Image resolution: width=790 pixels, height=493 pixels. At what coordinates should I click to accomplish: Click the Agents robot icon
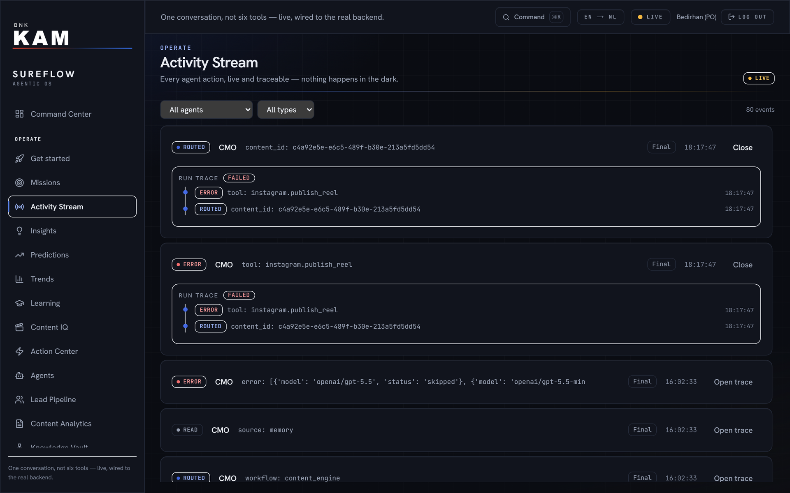click(x=19, y=376)
